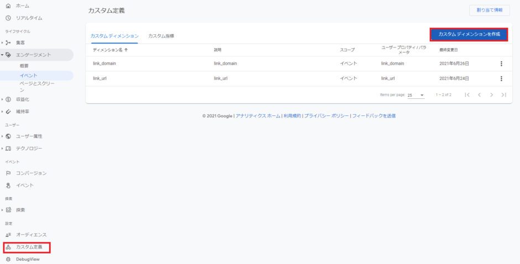Expand the Acquisition section
The image size is (520, 264).
[2, 43]
